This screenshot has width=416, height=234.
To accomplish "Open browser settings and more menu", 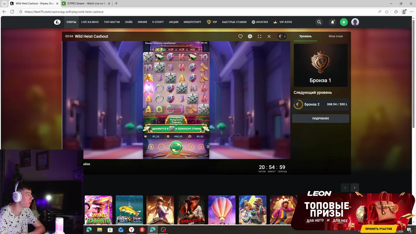I will (x=411, y=12).
